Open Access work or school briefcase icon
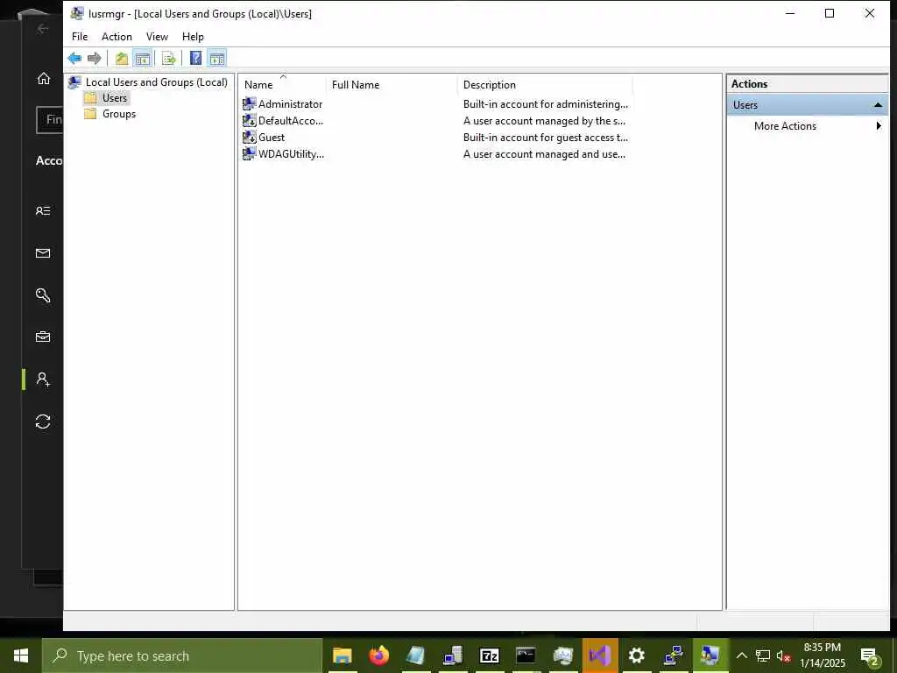The height and width of the screenshot is (673, 897). (x=43, y=337)
